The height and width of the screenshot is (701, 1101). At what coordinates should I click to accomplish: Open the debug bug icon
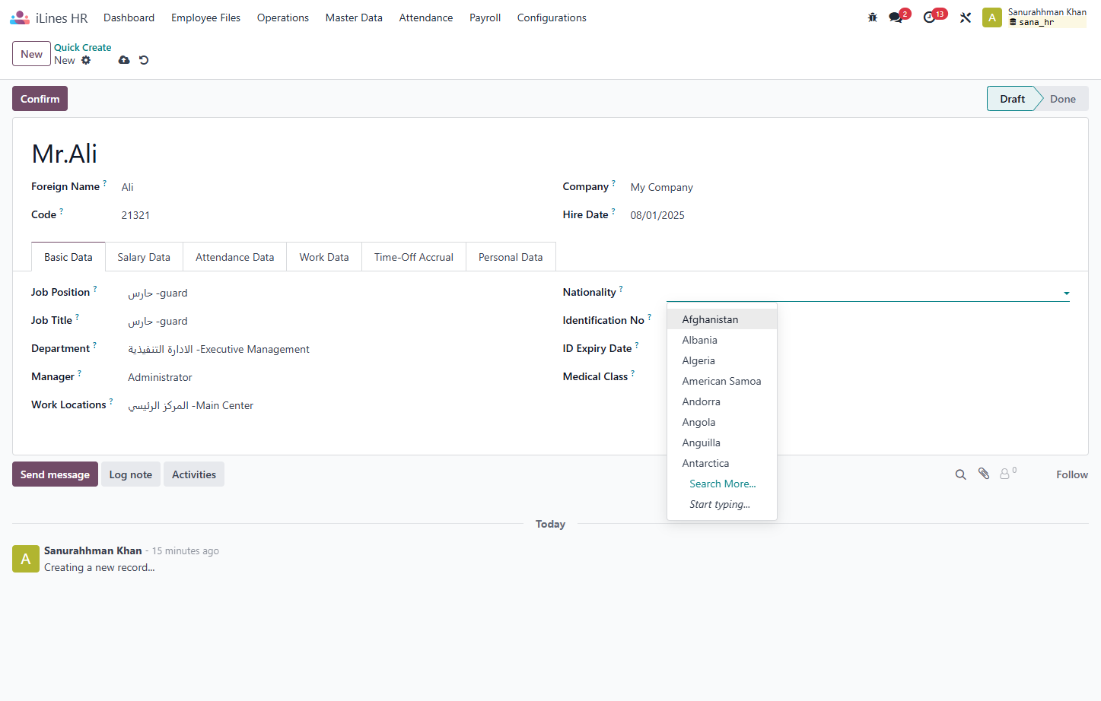[x=873, y=17]
